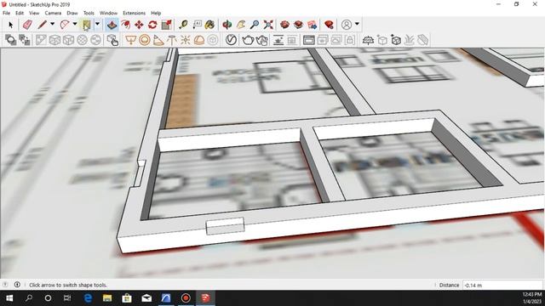The height and width of the screenshot is (306, 545).
Task: Open Windows taskbar search
Action: pyautogui.click(x=29, y=298)
